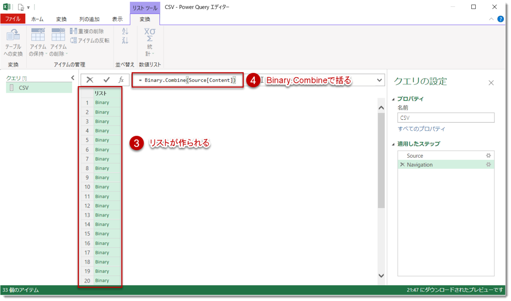Click the Remove Duplicates (重複の削除) button
Viewport: 511px width, 301px height.
(86, 31)
